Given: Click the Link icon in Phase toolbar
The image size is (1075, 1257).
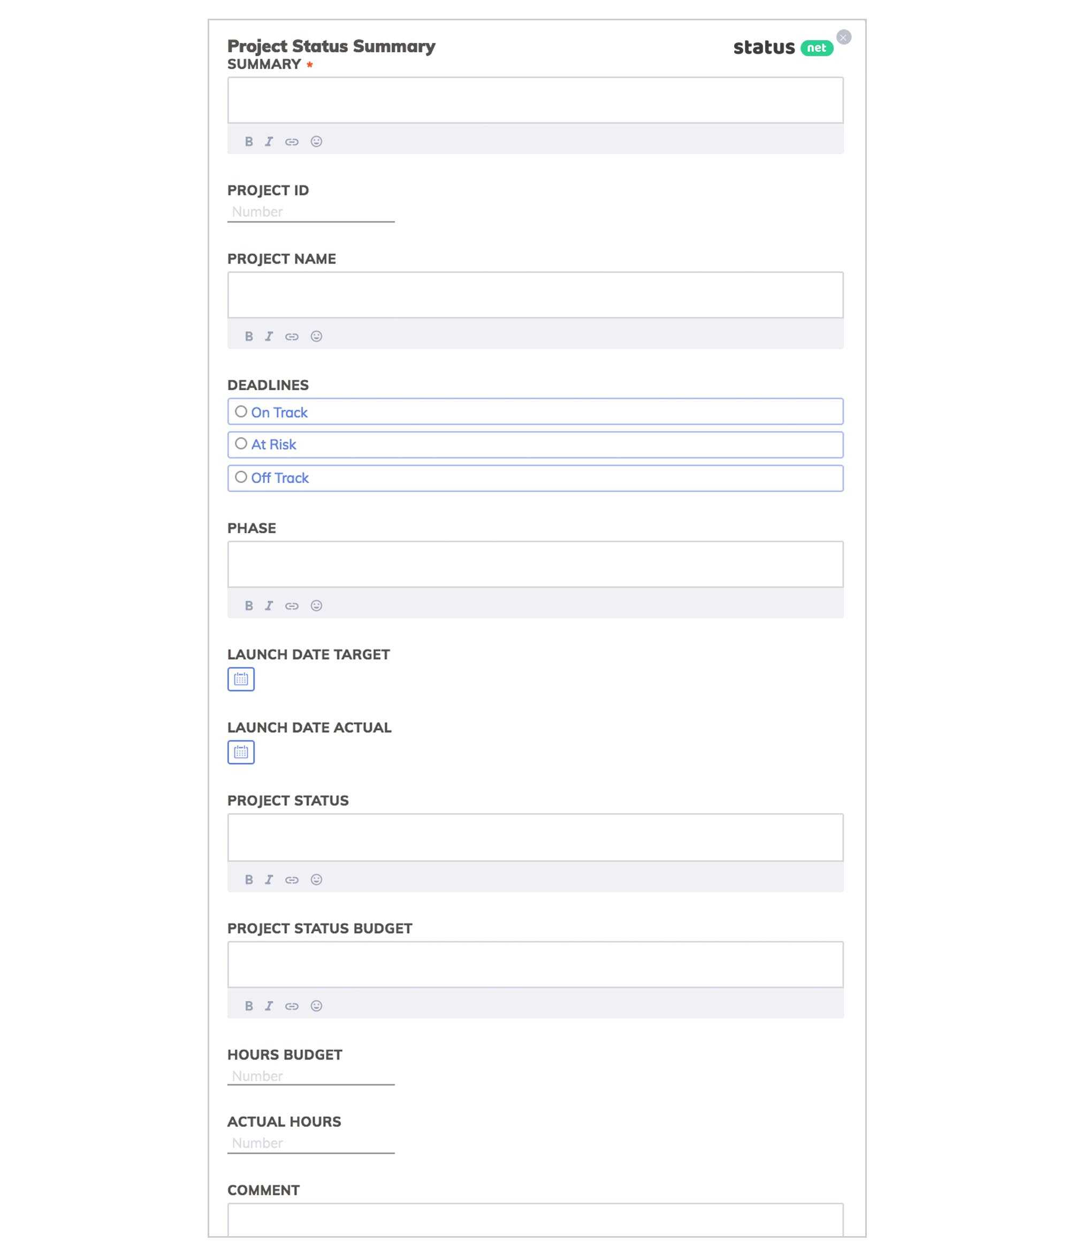Looking at the screenshot, I should point(291,604).
